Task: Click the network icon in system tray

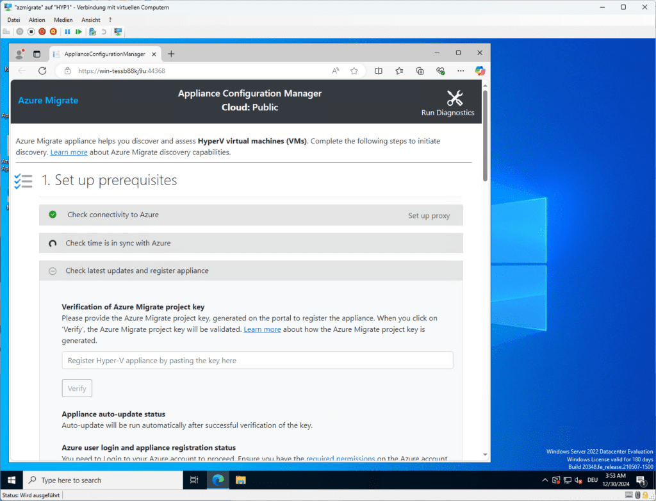Action: pyautogui.click(x=568, y=480)
